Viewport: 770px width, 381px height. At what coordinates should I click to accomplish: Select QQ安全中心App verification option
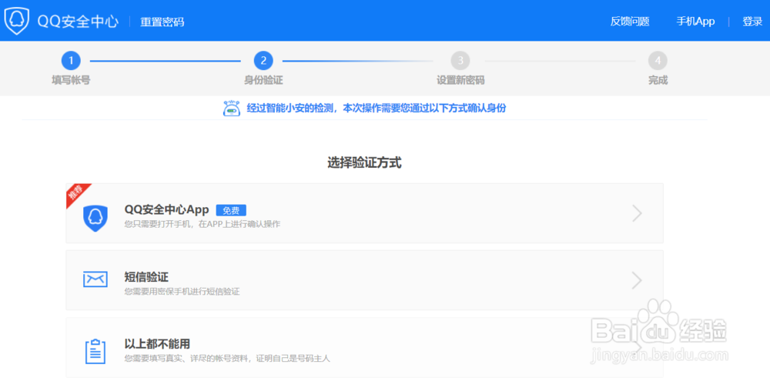[364, 213]
